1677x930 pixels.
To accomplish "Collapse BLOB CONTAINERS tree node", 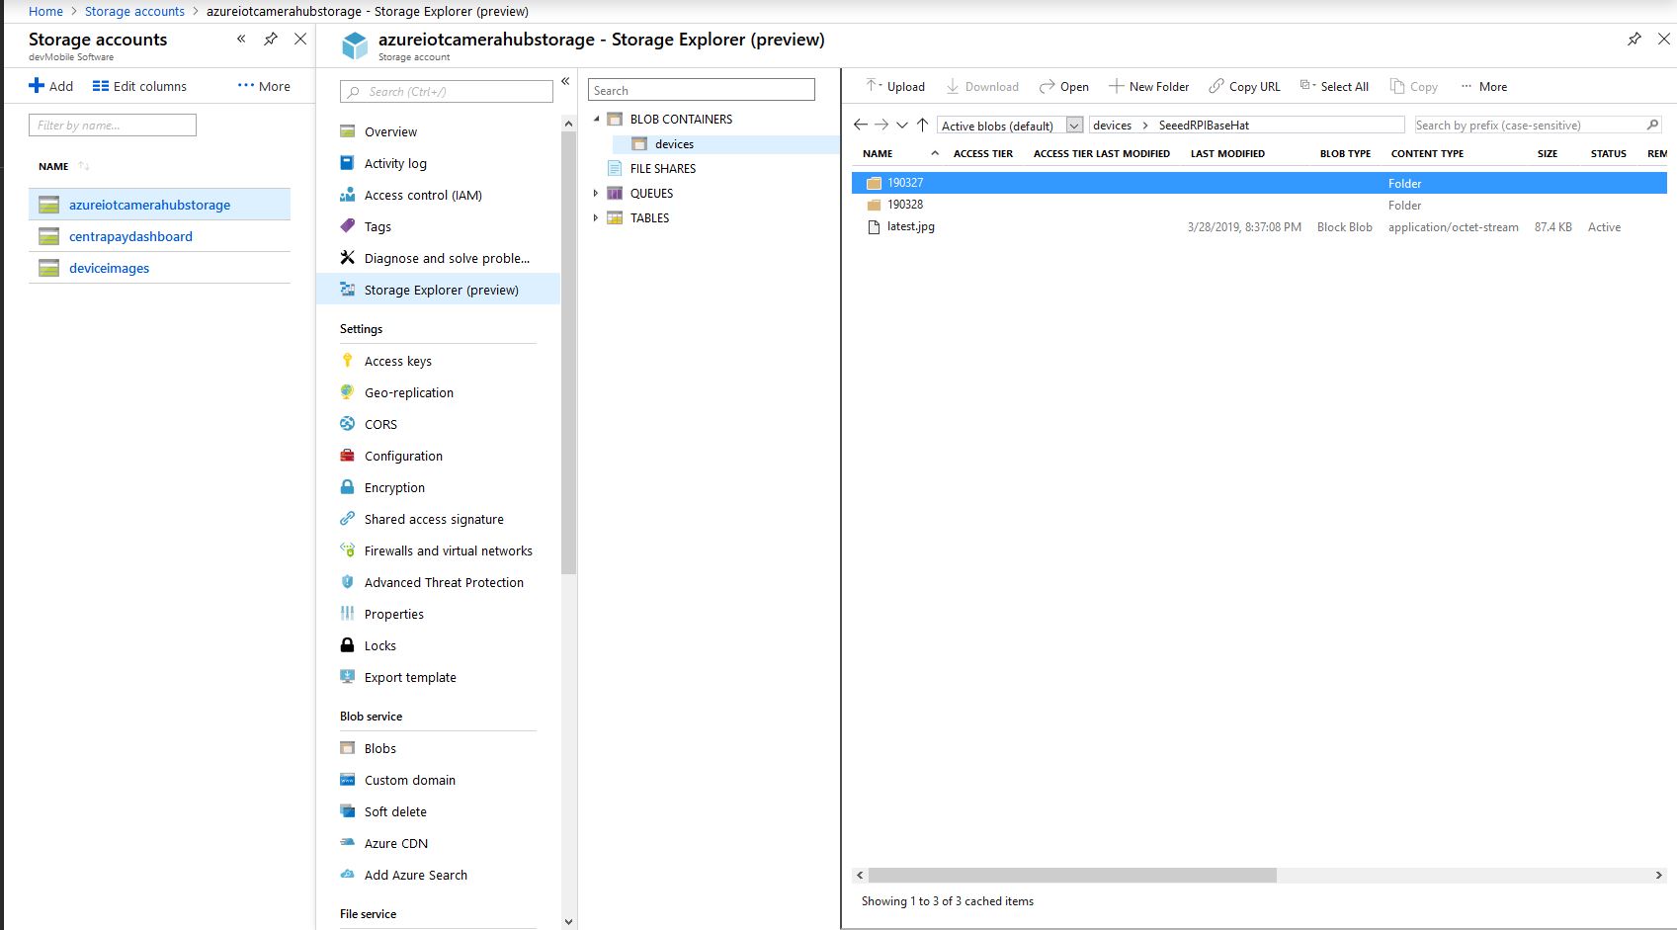I will click(x=596, y=119).
